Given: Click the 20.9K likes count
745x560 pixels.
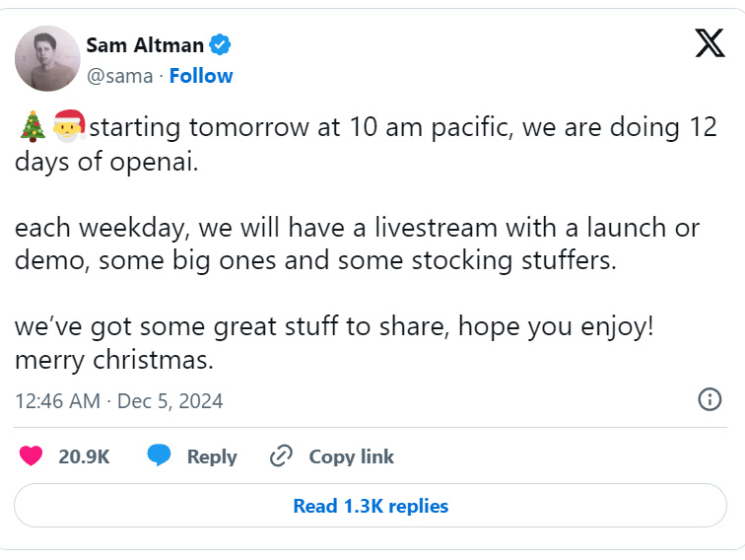Looking at the screenshot, I should click(84, 456).
